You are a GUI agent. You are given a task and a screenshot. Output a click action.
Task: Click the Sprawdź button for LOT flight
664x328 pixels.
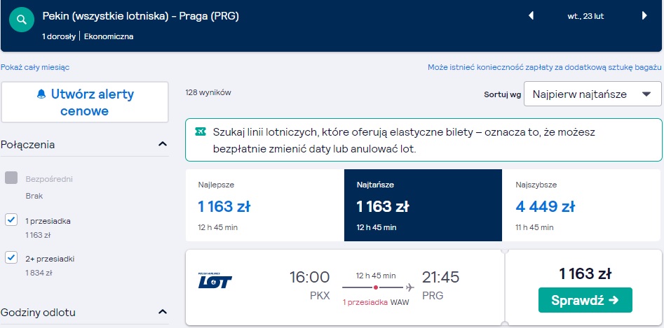tap(585, 300)
